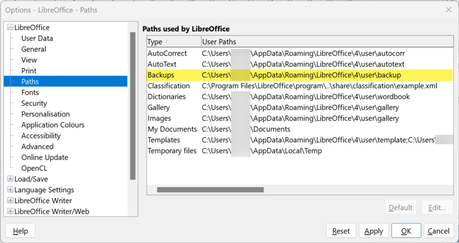Click the Default button
This screenshot has height=243, width=459.
point(401,208)
